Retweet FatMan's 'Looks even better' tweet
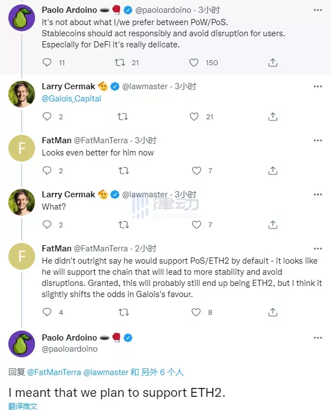Image resolution: width=331 pixels, height=413 pixels. tap(123, 171)
